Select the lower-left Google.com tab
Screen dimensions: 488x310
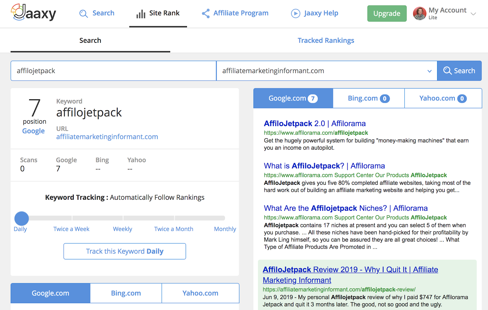(x=50, y=293)
